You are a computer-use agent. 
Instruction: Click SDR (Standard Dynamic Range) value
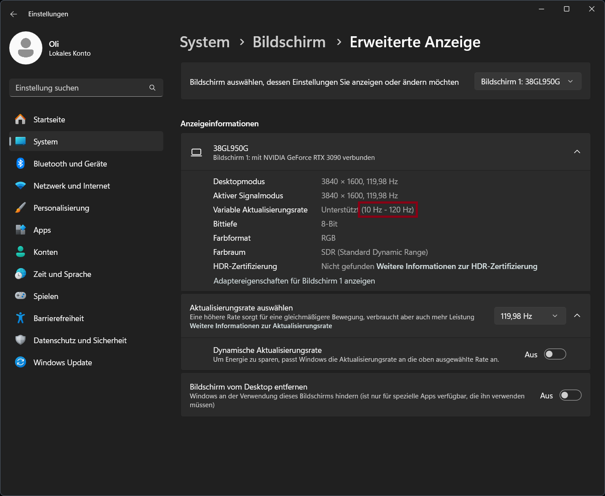click(375, 252)
